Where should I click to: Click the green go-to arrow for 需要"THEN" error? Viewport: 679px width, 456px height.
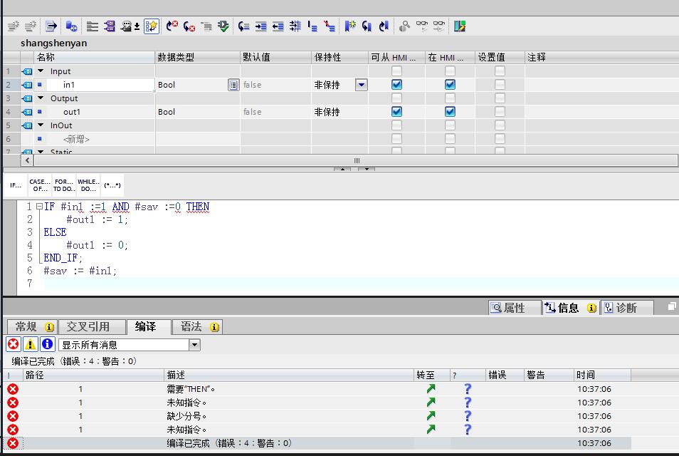pyautogui.click(x=431, y=389)
